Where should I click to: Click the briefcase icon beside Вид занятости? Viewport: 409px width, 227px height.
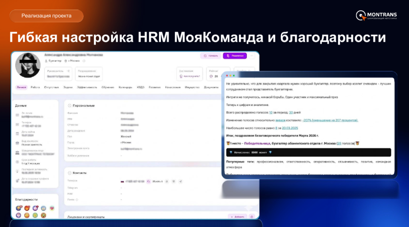point(17,143)
